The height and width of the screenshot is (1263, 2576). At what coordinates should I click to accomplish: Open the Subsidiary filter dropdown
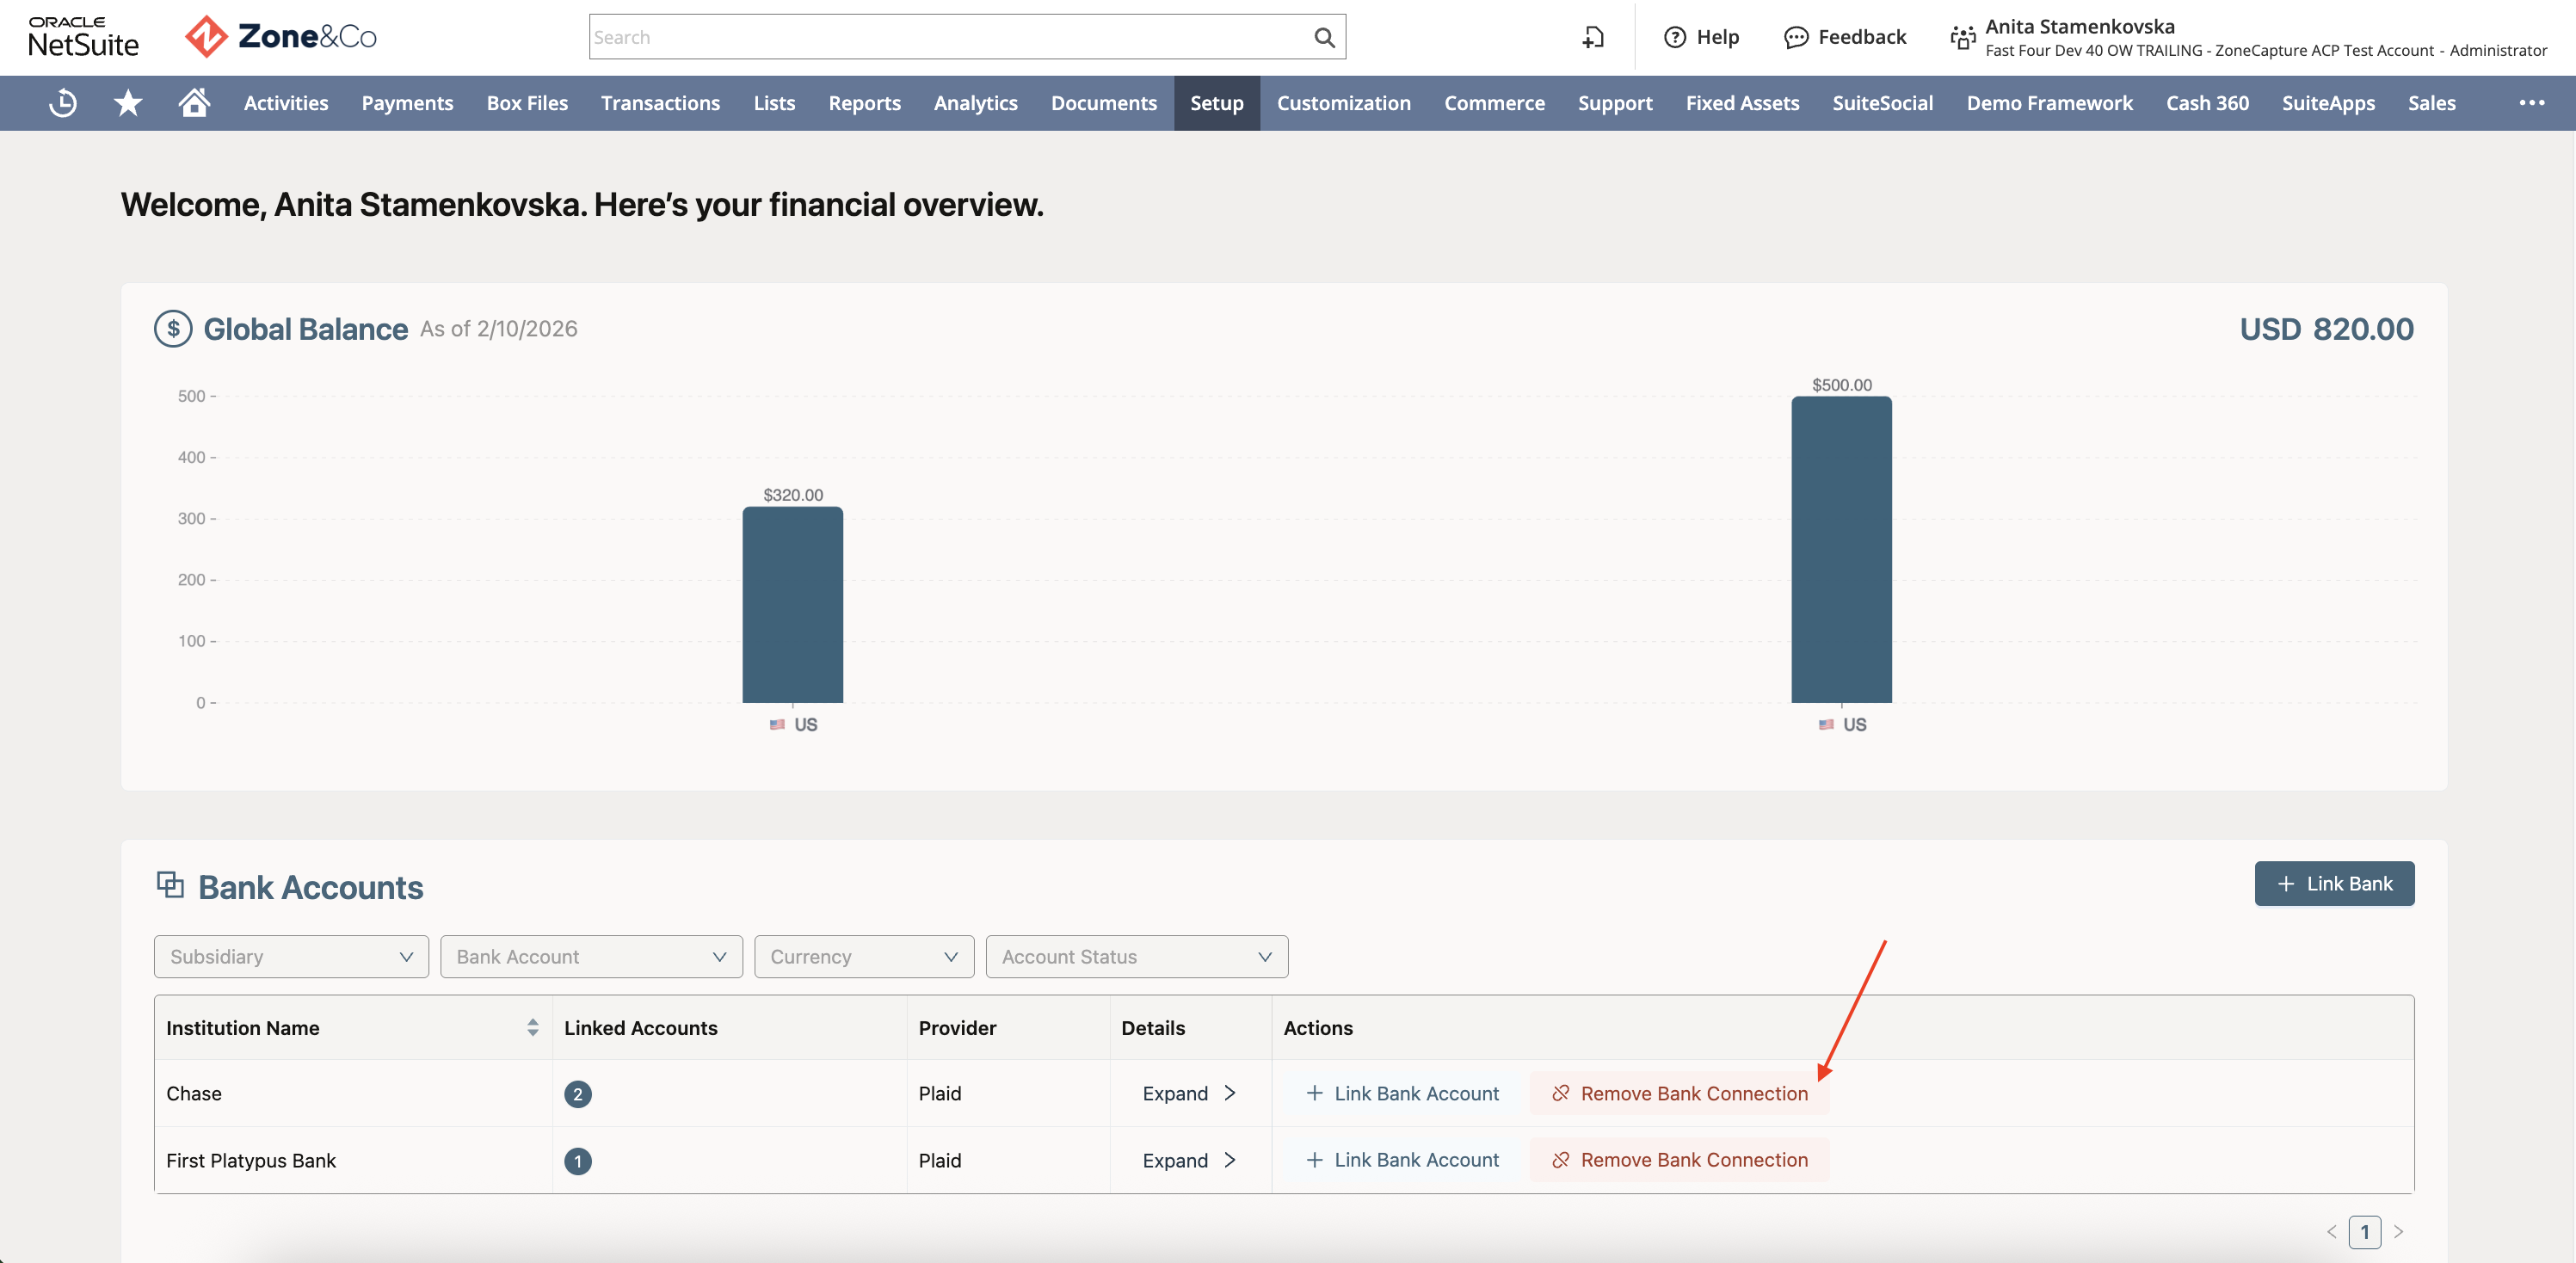click(291, 957)
